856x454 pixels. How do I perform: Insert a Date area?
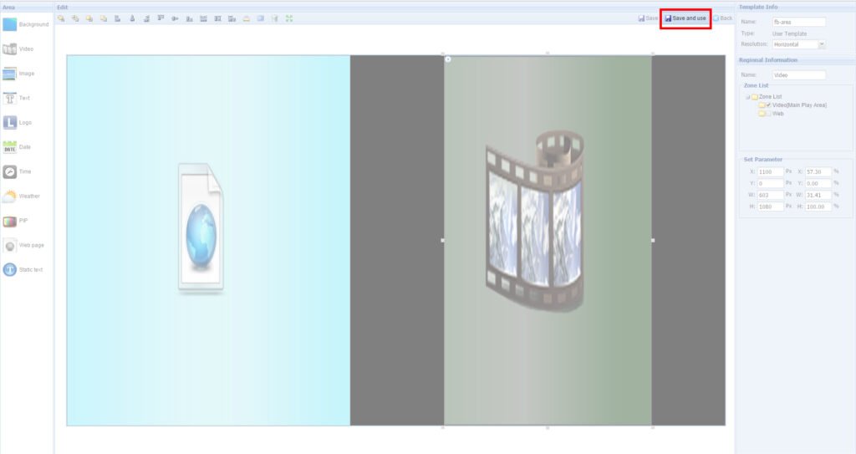click(10, 147)
